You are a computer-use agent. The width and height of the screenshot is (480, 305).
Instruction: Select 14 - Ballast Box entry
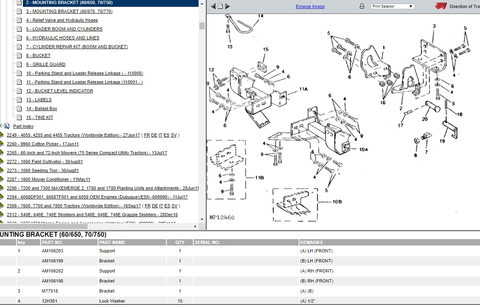pyautogui.click(x=42, y=108)
